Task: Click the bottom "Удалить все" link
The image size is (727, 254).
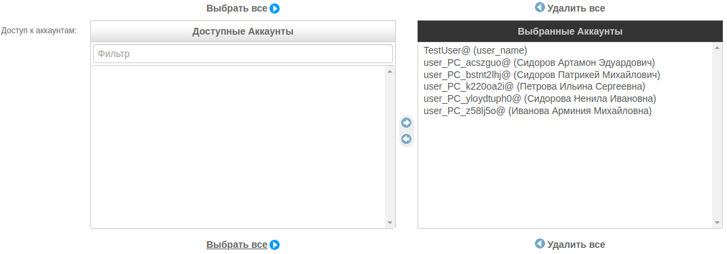Action: 570,244
